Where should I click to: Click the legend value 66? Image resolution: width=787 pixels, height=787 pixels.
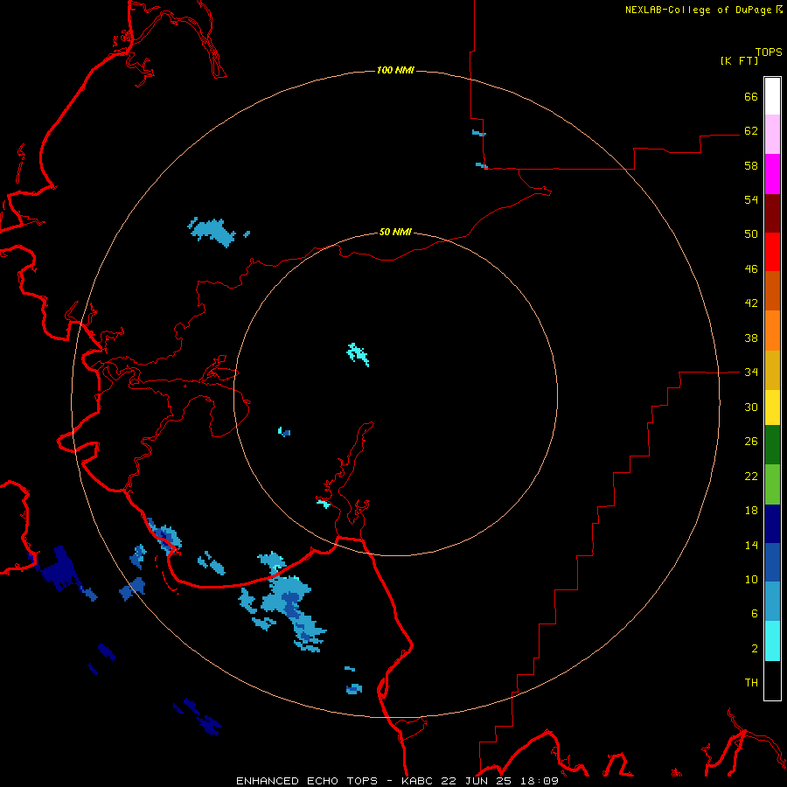(751, 96)
